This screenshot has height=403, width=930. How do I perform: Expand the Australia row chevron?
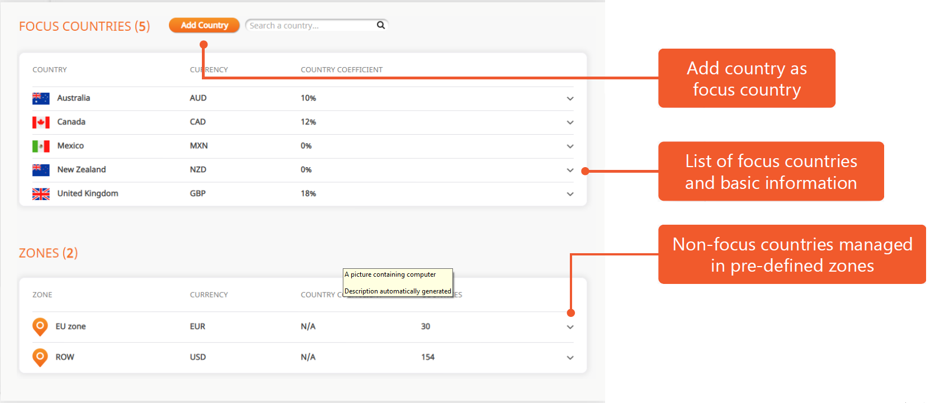click(x=570, y=98)
